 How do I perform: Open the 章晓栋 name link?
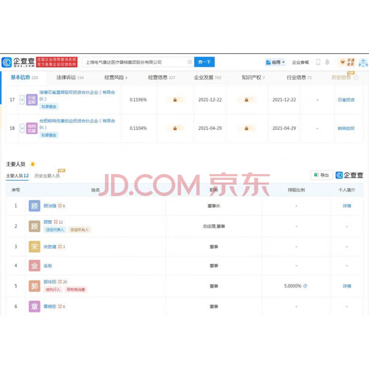[50, 306]
